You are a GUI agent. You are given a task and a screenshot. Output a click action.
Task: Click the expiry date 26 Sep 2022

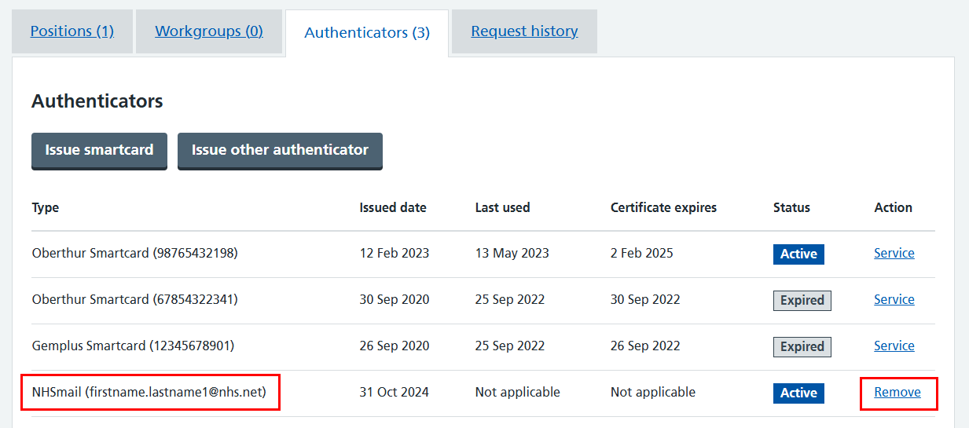645,346
